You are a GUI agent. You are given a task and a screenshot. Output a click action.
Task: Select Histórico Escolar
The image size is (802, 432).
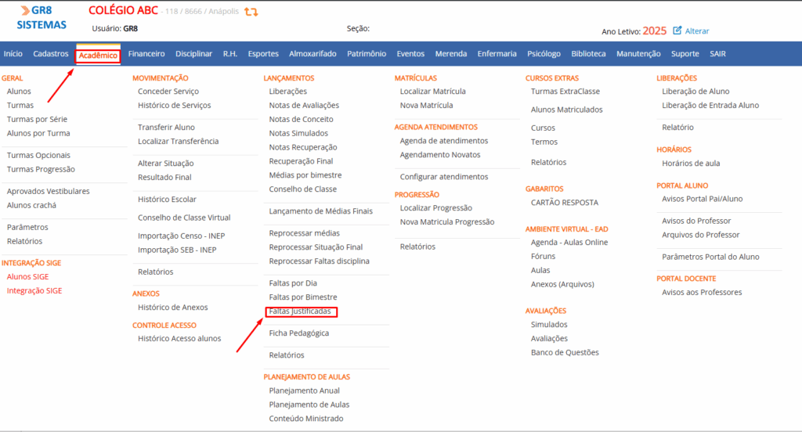tap(167, 200)
